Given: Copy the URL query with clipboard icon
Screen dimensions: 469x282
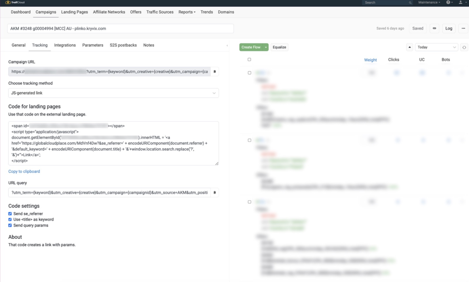Looking at the screenshot, I should [214, 192].
